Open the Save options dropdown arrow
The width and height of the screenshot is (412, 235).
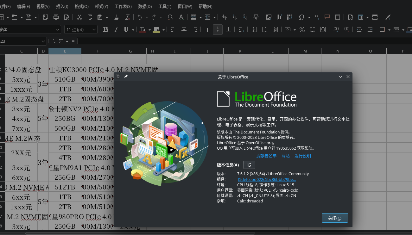(35, 17)
